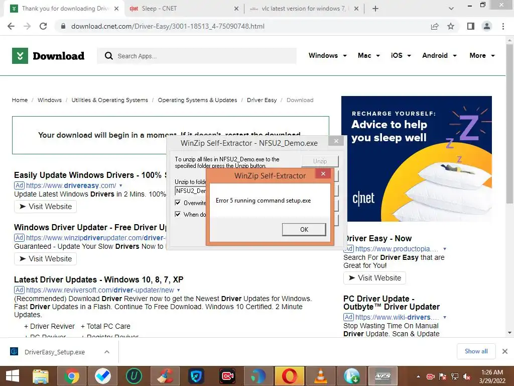Open the Operating Systems & Updates breadcrumb
Image resolution: width=514 pixels, height=386 pixels.
click(x=197, y=100)
